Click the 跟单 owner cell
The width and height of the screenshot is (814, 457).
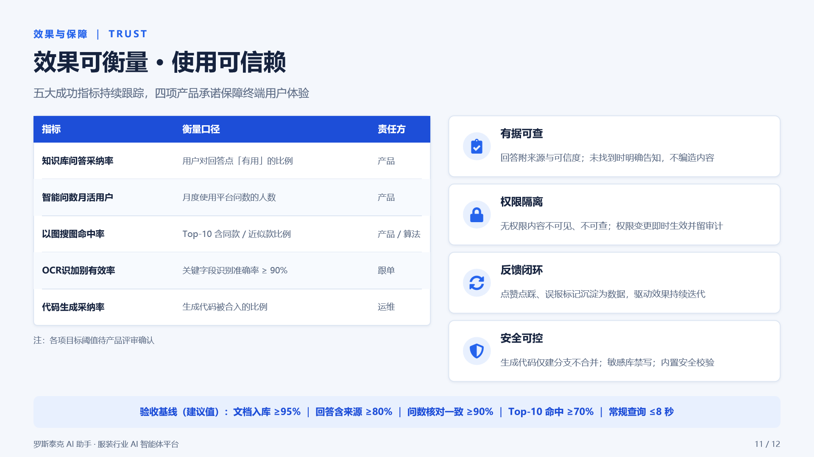point(386,270)
